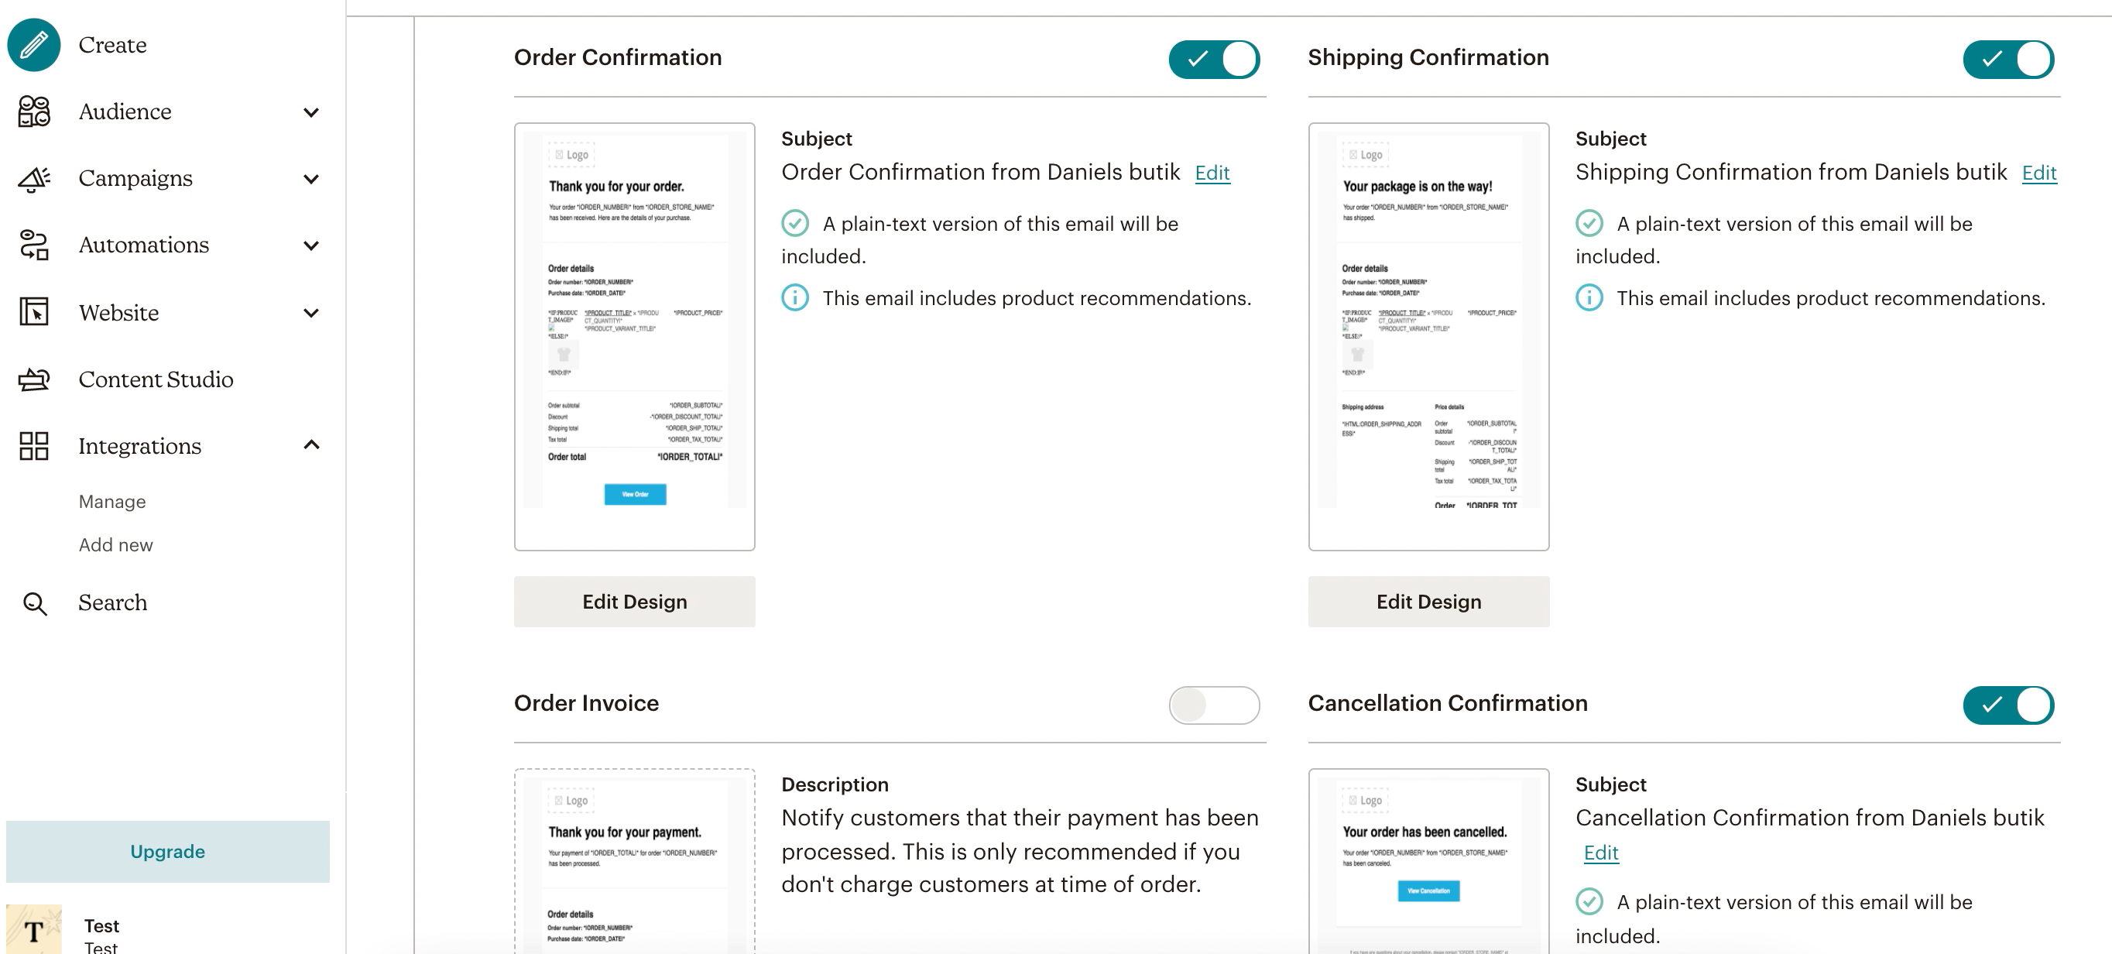
Task: Open the Cancellation Confirmation email preview
Action: tap(1428, 860)
